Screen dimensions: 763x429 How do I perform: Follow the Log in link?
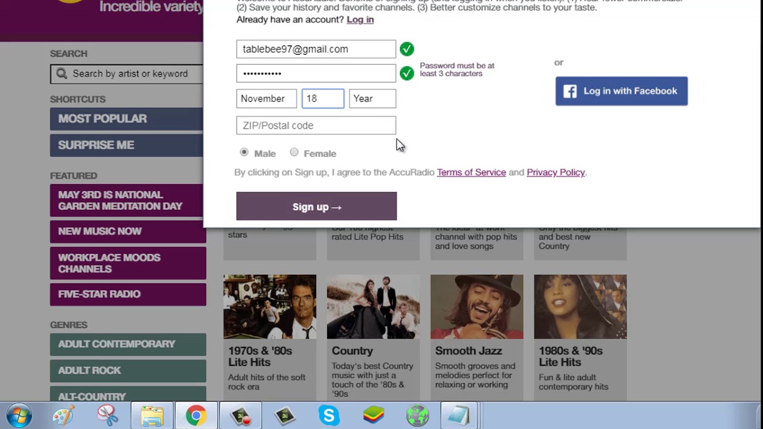[360, 20]
